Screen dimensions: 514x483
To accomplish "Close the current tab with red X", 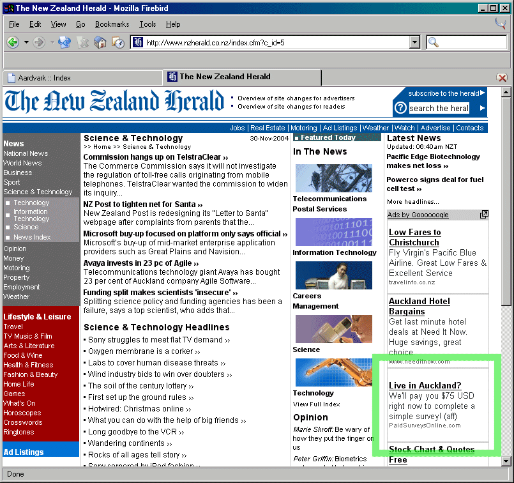I will 502,77.
